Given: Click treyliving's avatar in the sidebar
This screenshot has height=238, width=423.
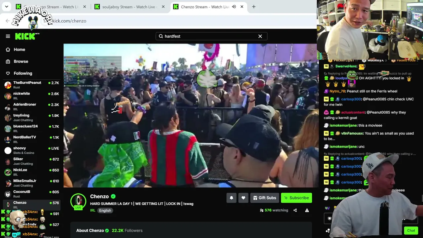Looking at the screenshot, I should point(8,118).
